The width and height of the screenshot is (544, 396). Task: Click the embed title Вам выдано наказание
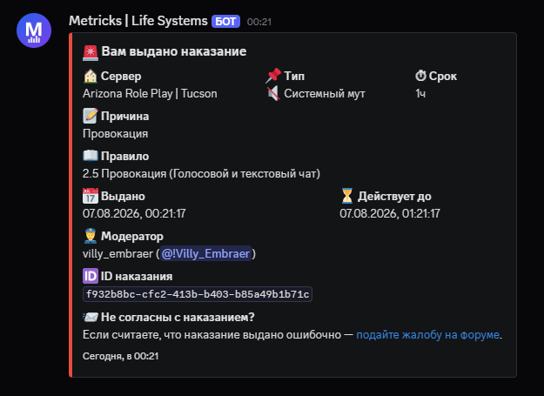click(174, 51)
